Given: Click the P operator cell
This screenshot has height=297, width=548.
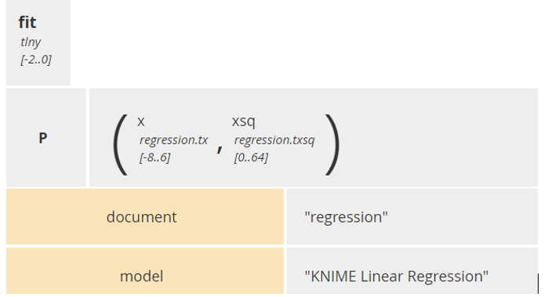Looking at the screenshot, I should point(46,137).
